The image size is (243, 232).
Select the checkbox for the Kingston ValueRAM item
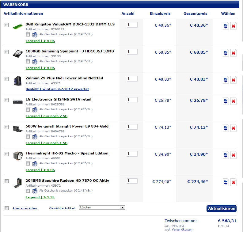pos(6,25)
